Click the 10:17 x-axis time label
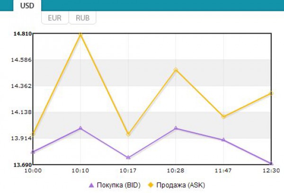 point(128,171)
